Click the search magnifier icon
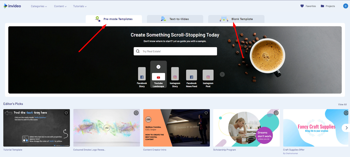 coord(138,51)
